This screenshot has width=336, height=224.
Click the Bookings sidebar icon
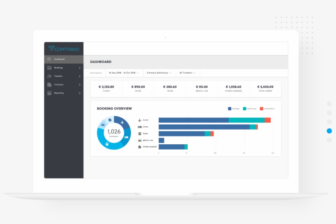click(50, 68)
